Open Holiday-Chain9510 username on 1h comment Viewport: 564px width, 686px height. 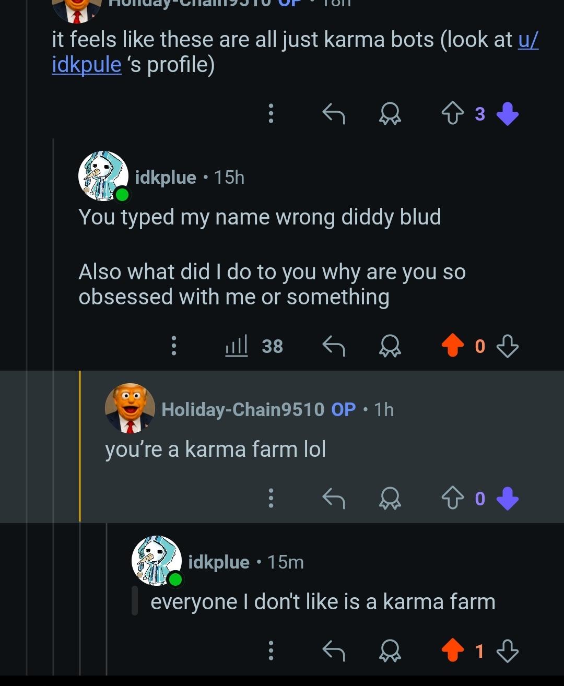pos(243,409)
